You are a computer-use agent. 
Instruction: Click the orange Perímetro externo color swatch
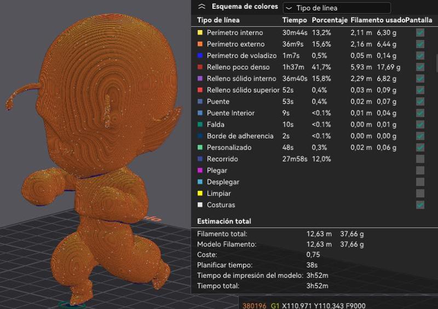pyautogui.click(x=200, y=44)
